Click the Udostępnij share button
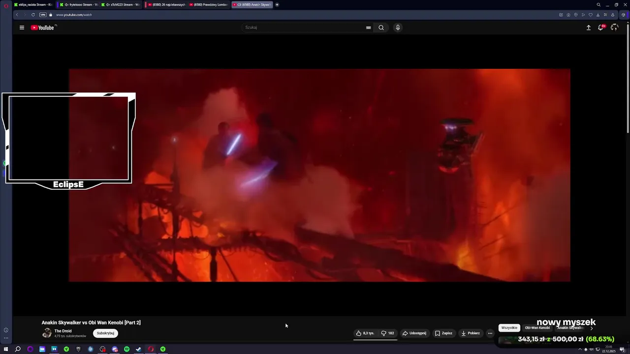The height and width of the screenshot is (354, 630). (414, 333)
